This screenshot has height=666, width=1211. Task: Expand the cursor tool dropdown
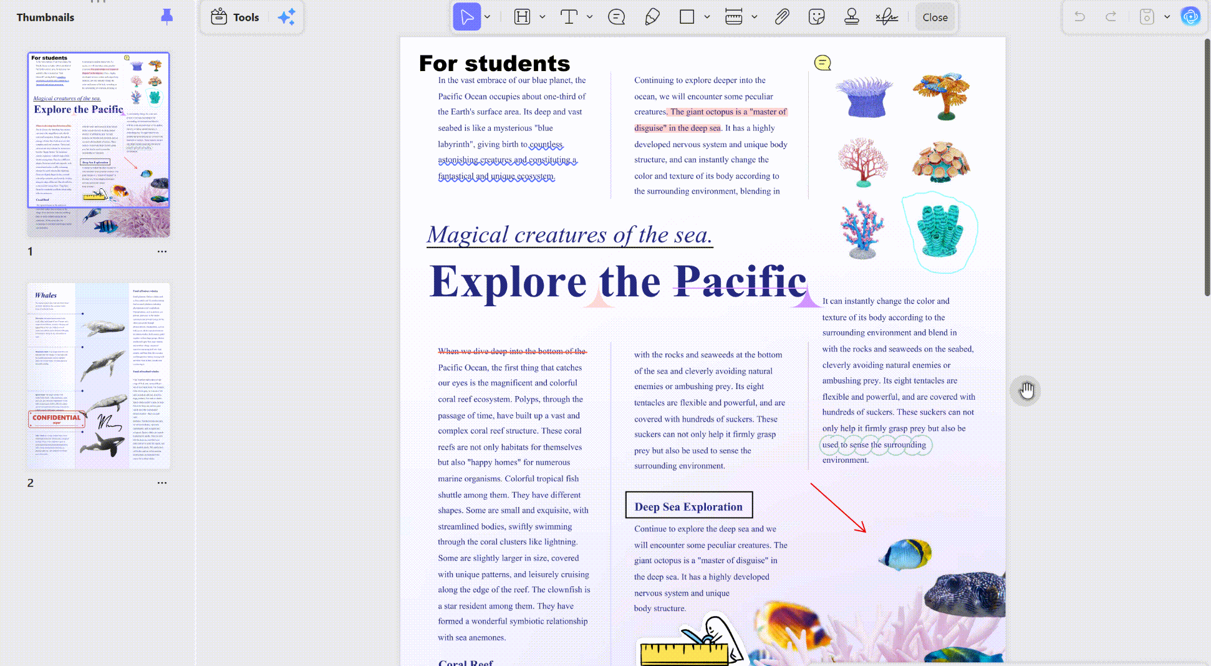pos(487,17)
